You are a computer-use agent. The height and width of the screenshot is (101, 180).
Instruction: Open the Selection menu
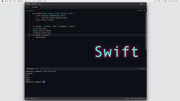20,1
